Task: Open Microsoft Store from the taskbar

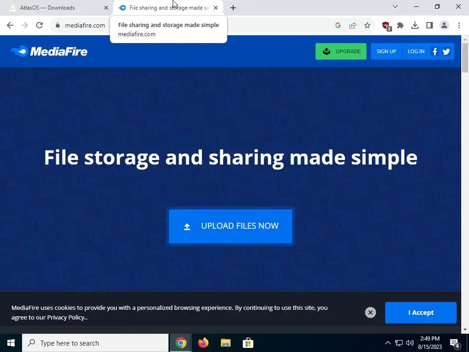Action: pos(248,343)
